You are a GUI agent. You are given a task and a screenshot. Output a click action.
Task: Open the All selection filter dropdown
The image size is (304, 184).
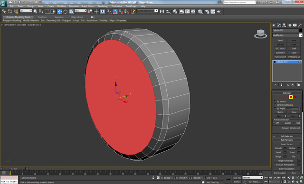(26, 11)
